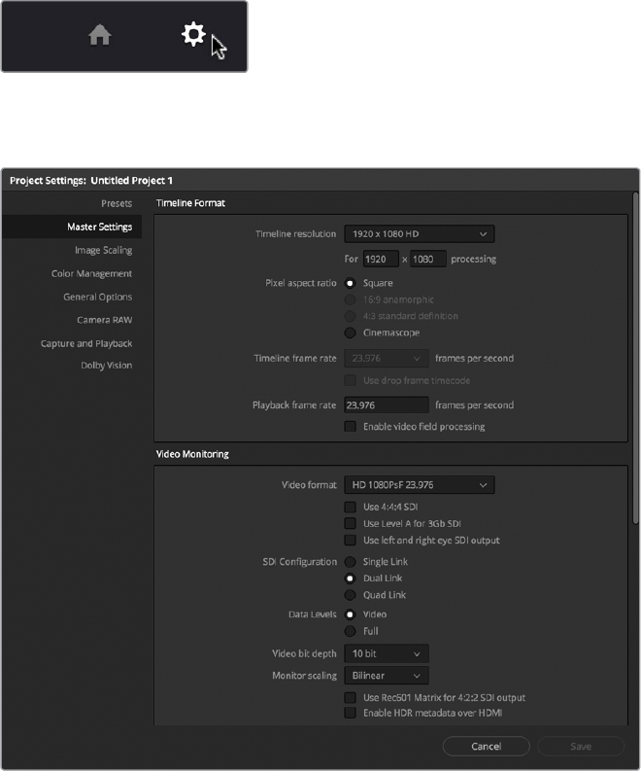Open Dolby Vision settings
Screen dimensions: 641x771
106,366
